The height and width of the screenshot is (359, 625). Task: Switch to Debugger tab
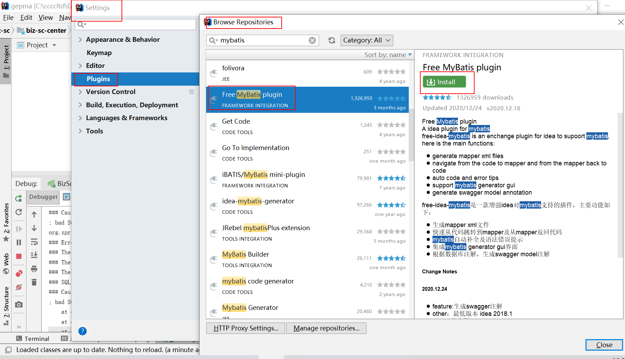pyautogui.click(x=44, y=197)
